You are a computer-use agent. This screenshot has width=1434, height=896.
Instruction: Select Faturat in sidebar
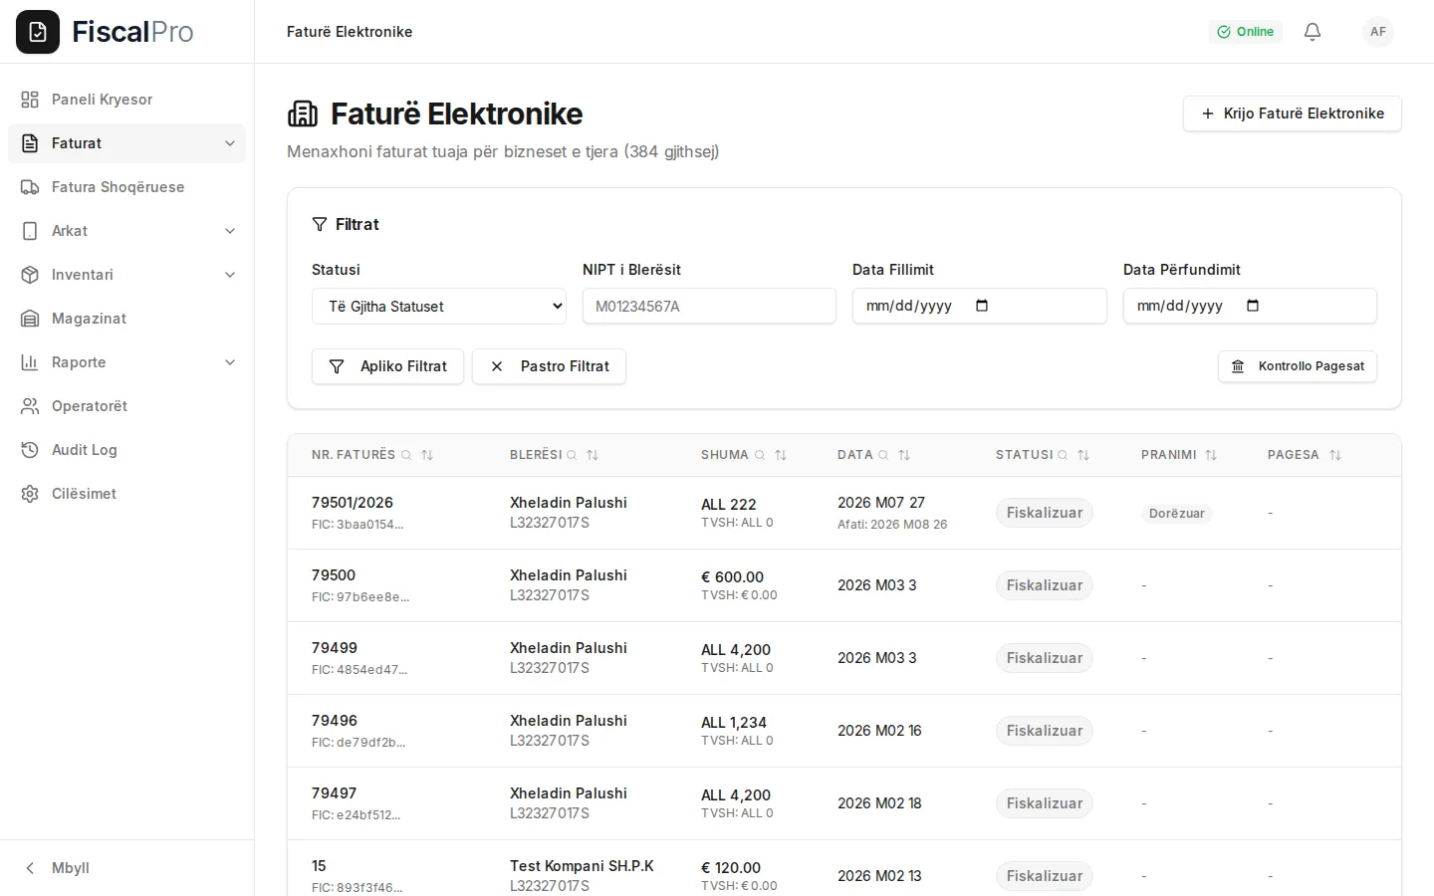click(x=126, y=143)
